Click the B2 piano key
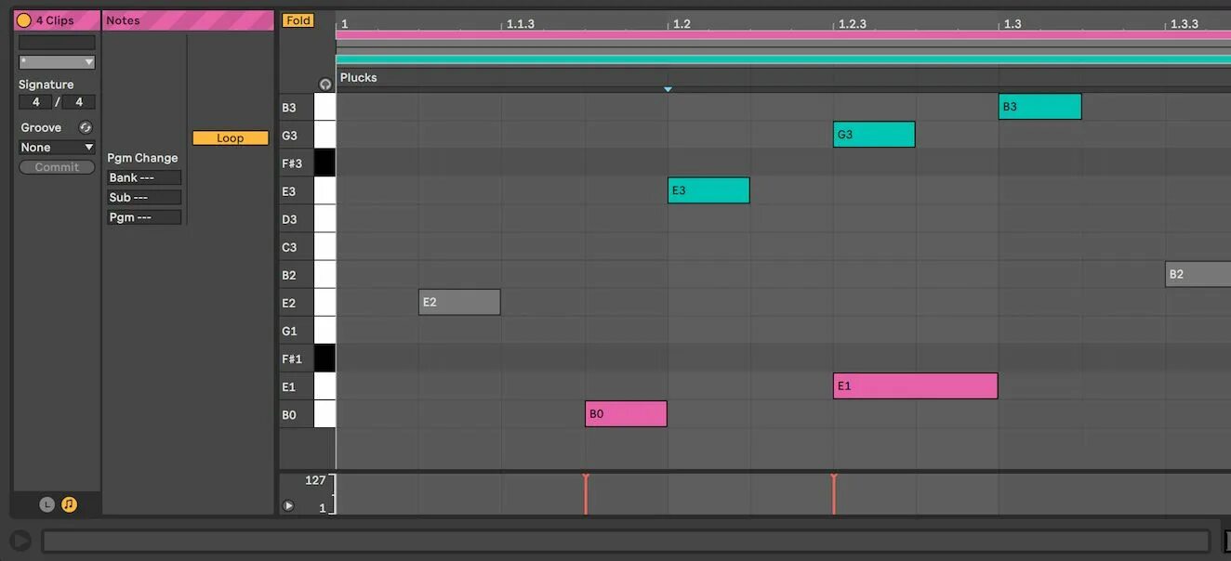Image resolution: width=1231 pixels, height=561 pixels. [x=324, y=274]
